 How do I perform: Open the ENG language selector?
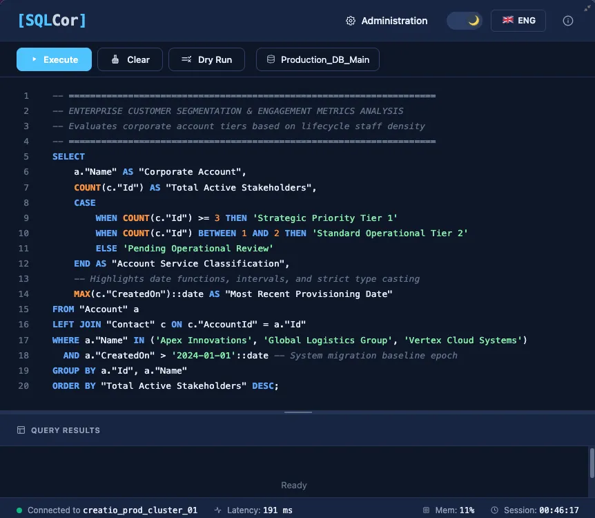coord(518,21)
